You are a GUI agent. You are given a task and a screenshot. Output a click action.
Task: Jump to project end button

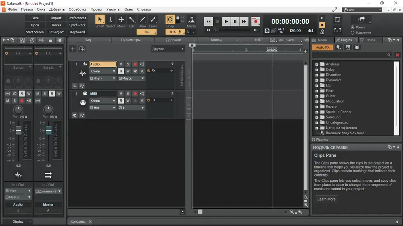(x=256, y=30)
